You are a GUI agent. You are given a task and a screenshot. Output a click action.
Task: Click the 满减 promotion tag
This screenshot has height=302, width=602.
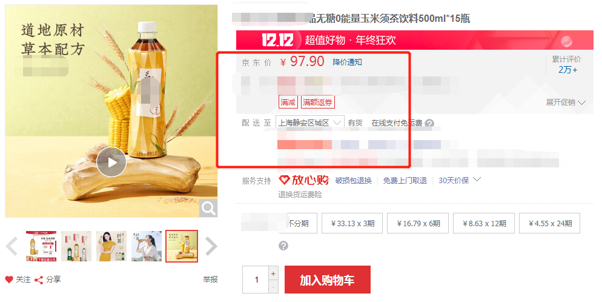(288, 102)
